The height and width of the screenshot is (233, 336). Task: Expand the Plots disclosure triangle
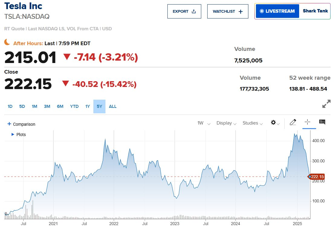click(13, 134)
